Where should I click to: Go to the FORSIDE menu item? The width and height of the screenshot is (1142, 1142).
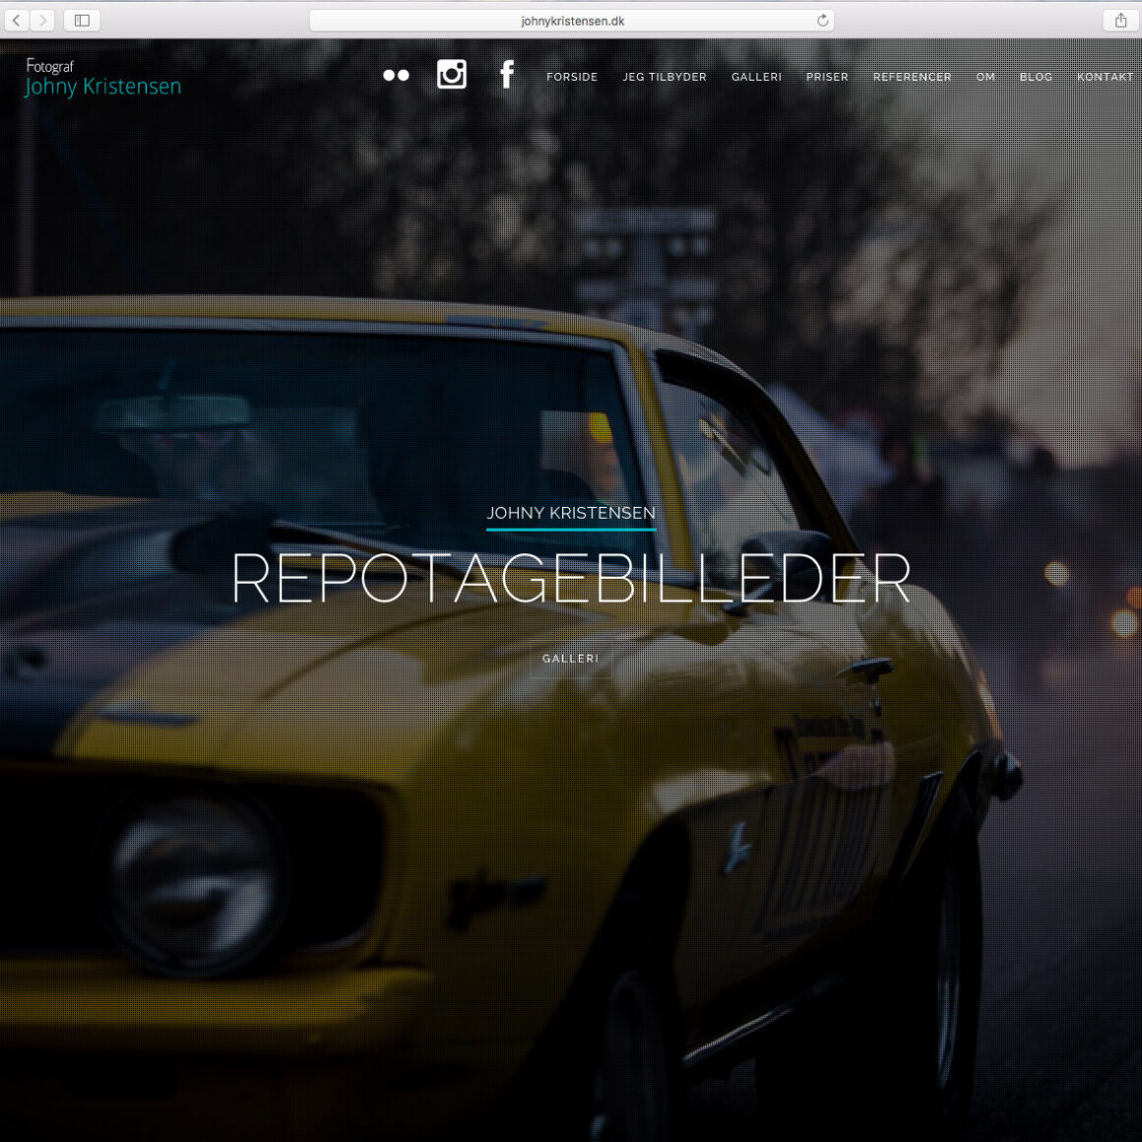[x=572, y=77]
